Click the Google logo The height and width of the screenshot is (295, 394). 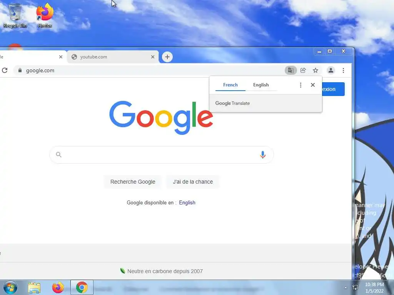[161, 118]
